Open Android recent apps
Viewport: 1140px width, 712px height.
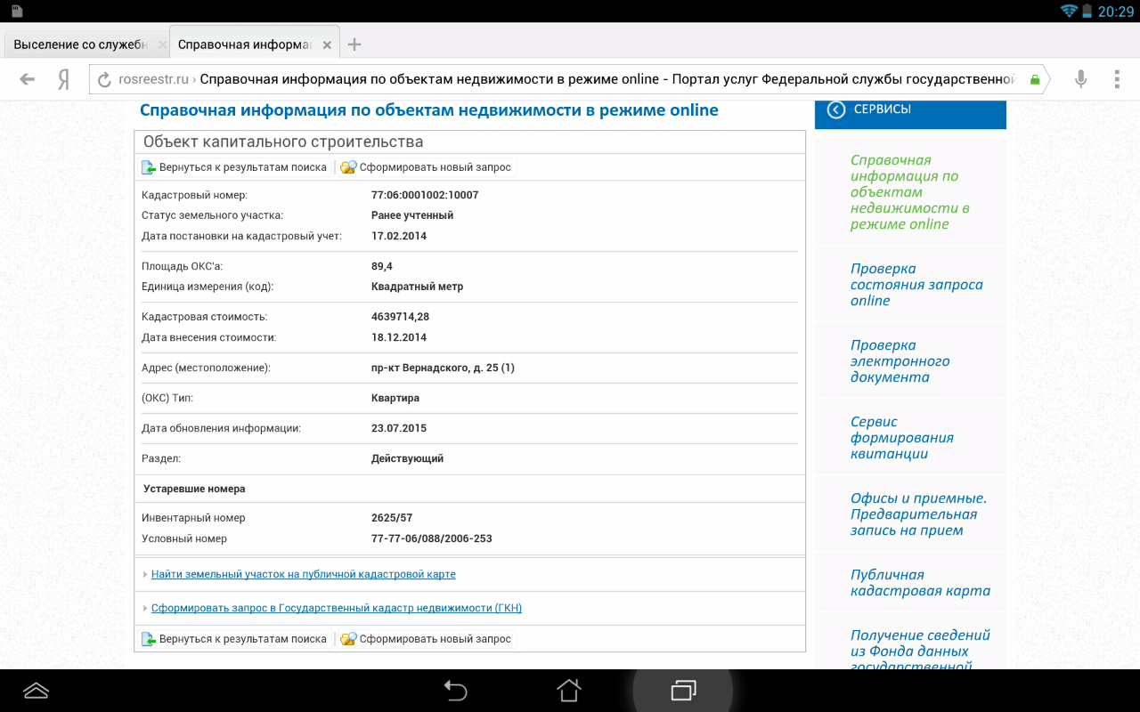683,690
